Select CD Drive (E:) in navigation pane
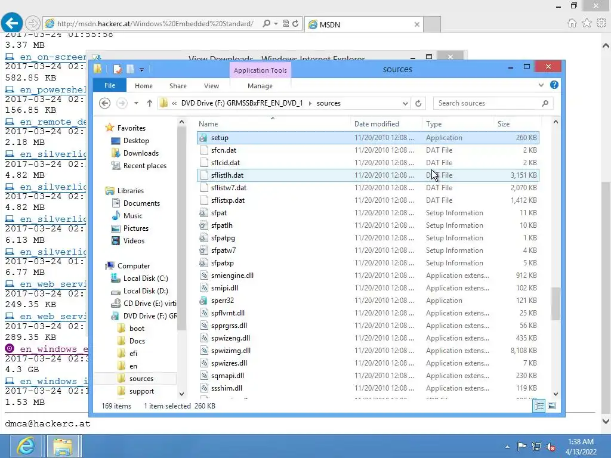The width and height of the screenshot is (611, 458). pyautogui.click(x=150, y=304)
